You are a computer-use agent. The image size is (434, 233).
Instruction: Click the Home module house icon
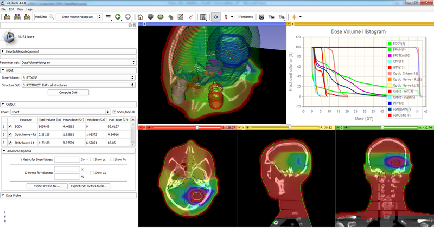141,17
